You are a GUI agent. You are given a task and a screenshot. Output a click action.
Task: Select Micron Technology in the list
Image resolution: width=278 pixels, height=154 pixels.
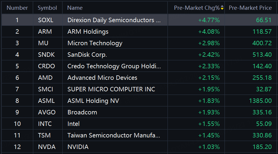click(95, 43)
